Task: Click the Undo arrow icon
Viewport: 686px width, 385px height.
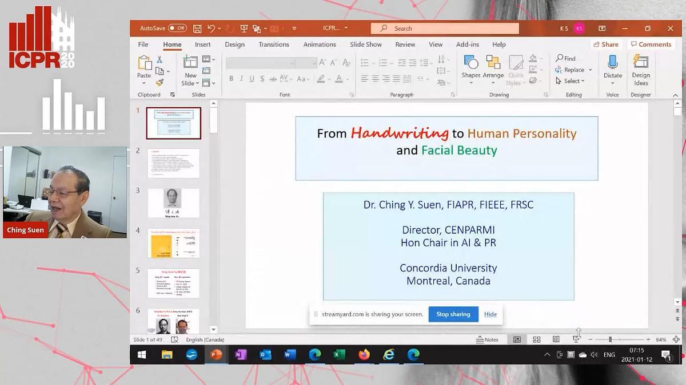Action: tap(212, 28)
